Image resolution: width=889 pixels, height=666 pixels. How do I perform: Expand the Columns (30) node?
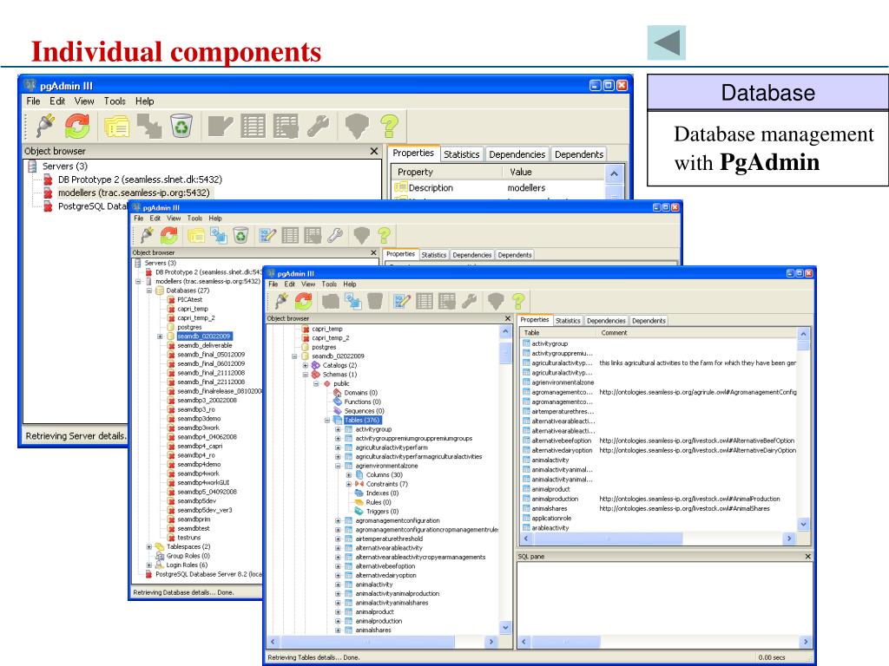349,474
